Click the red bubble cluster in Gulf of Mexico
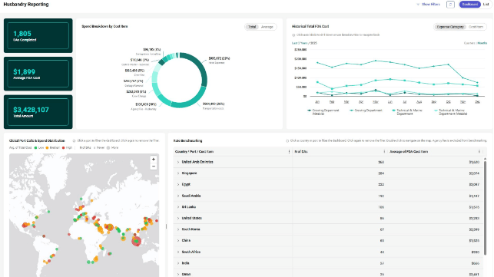Screen dimensions: 494x277 click(x=25, y=225)
